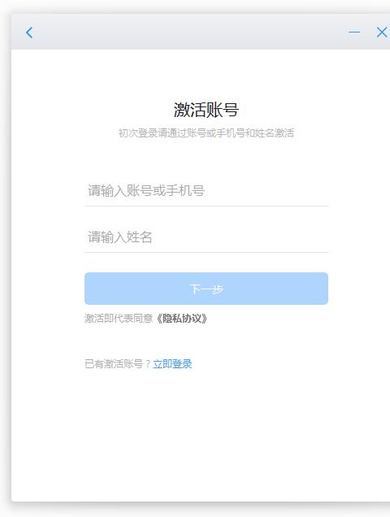Proceed with the light blue next step button
The height and width of the screenshot is (517, 390).
206,289
